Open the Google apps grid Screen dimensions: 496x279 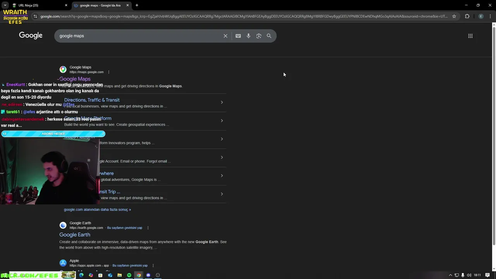click(470, 36)
